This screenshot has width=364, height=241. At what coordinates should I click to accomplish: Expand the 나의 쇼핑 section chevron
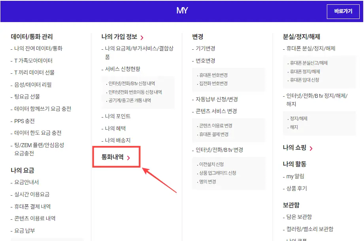click(x=311, y=148)
